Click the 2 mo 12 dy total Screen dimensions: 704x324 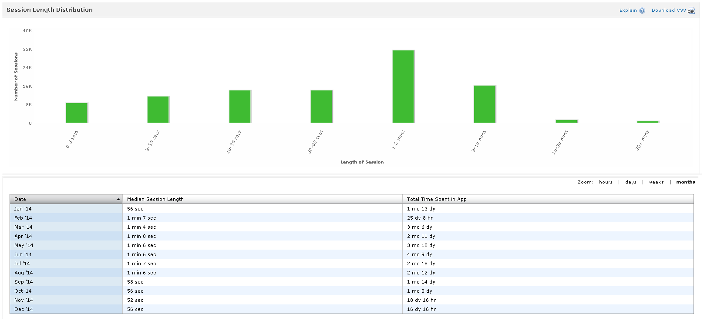click(421, 273)
